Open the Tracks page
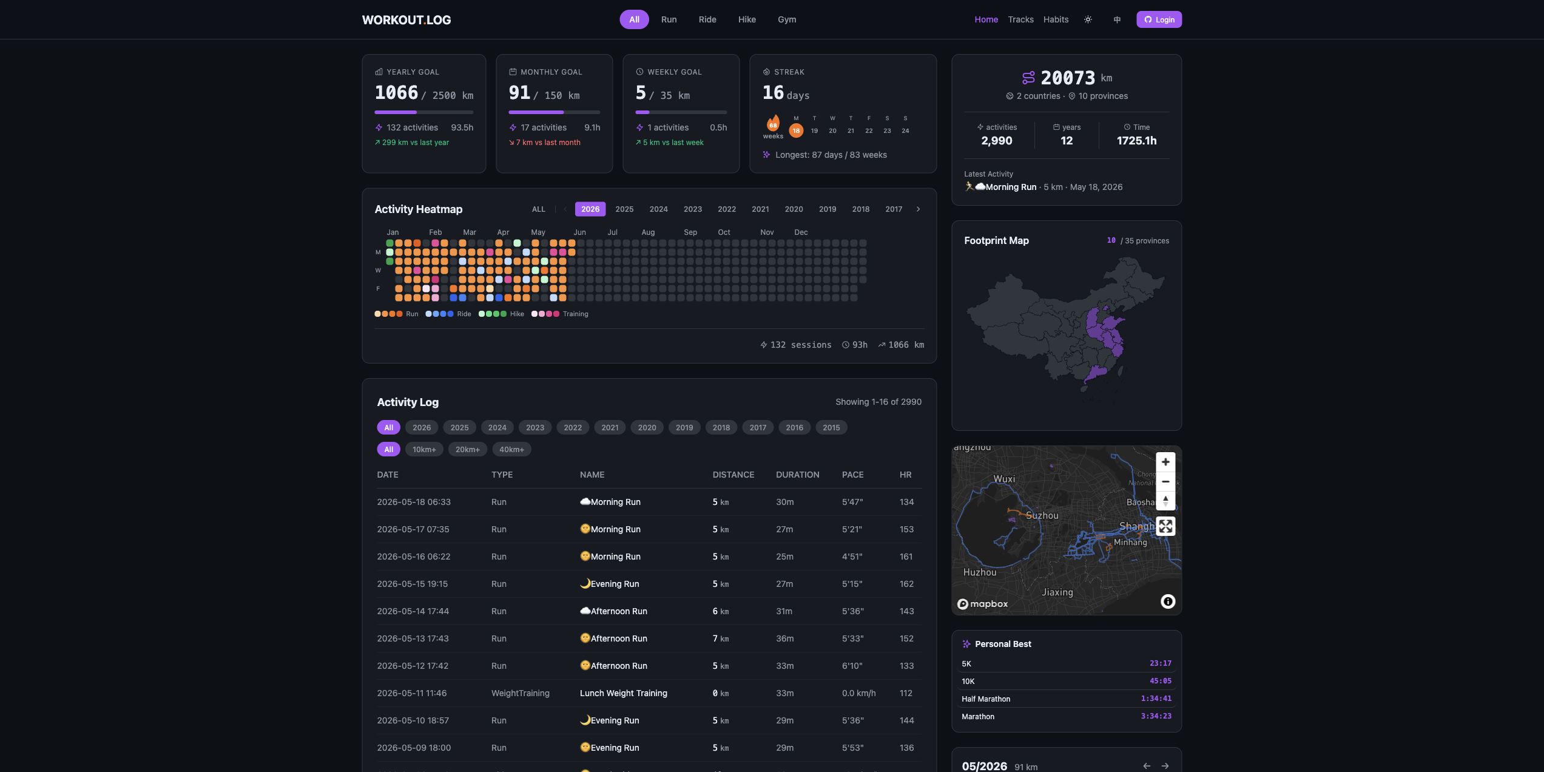 (1020, 19)
